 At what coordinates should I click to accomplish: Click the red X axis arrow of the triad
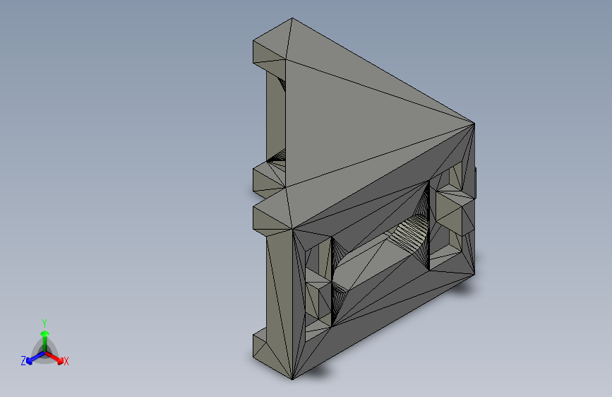54,358
